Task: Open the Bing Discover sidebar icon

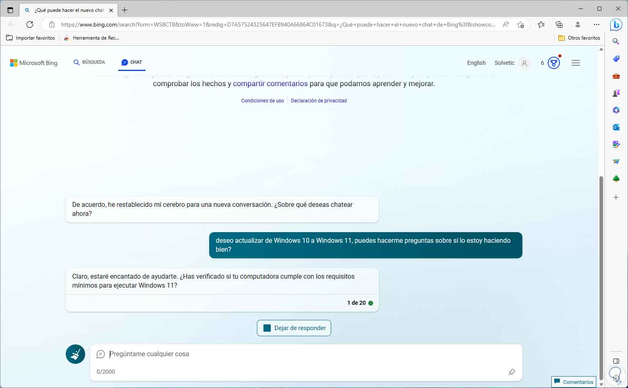Action: coord(616,24)
